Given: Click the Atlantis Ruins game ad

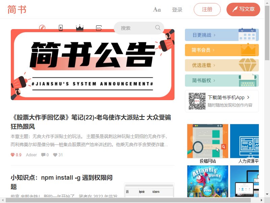Looking at the screenshot, I should [208, 181].
